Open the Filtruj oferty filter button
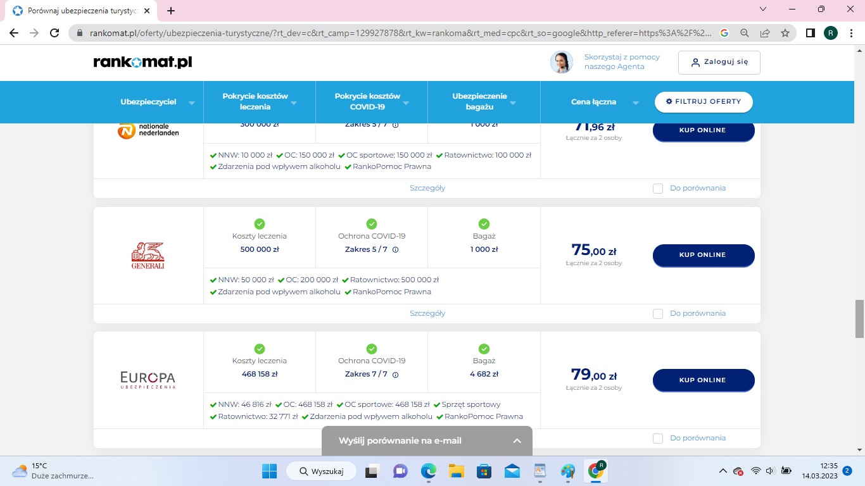This screenshot has width=865, height=486. [704, 102]
